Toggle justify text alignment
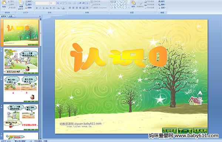The height and width of the screenshot is (142, 222). [80, 8]
